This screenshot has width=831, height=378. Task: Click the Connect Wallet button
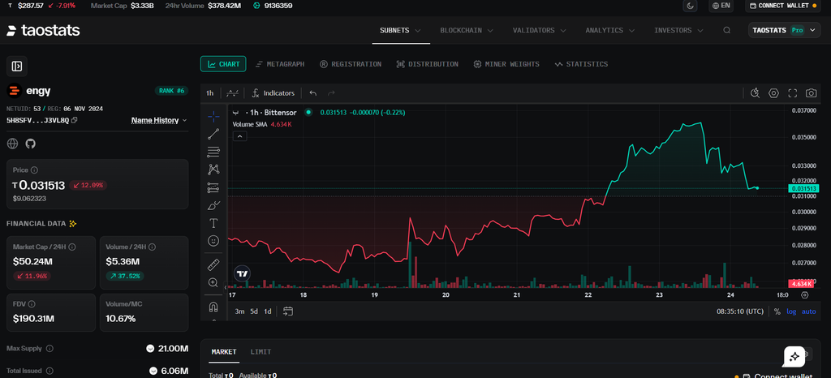coord(785,6)
